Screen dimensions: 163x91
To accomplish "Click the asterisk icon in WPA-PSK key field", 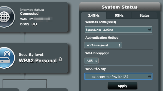I will (150, 76).
